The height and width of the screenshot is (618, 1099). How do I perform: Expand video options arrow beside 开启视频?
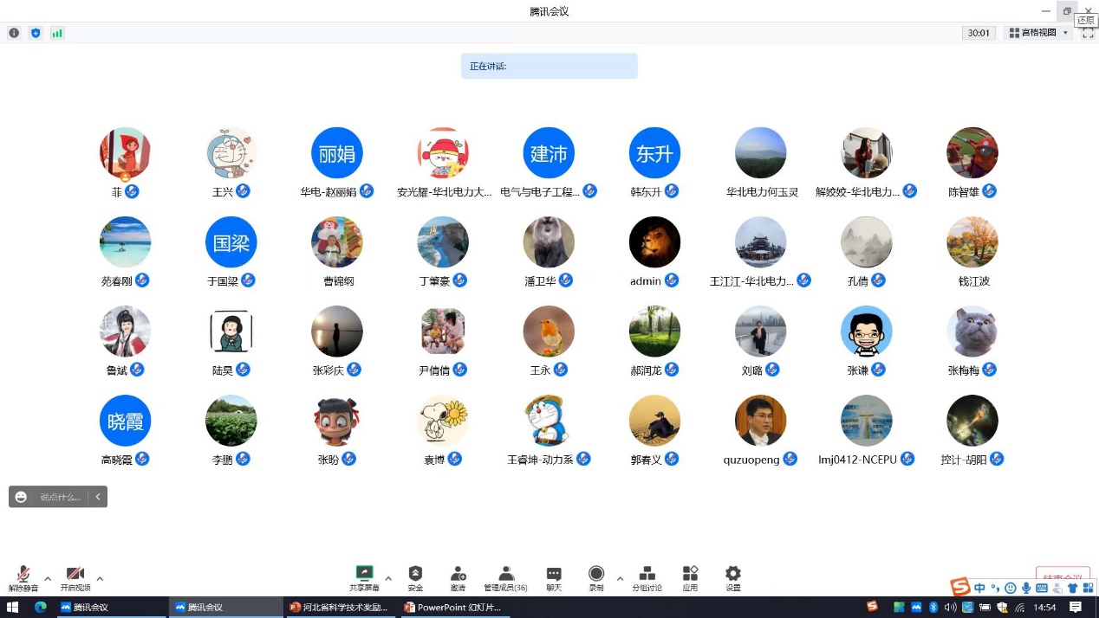click(100, 578)
